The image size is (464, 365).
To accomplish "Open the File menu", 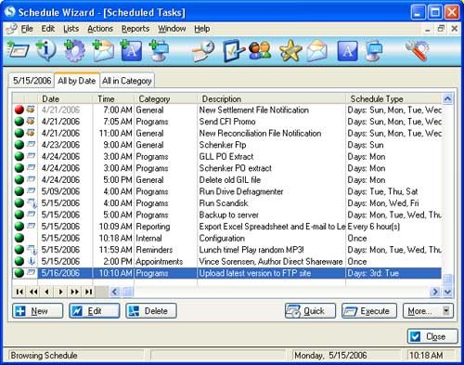I will click(27, 29).
